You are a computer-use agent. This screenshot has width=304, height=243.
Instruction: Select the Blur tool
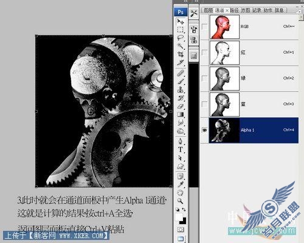click(x=180, y=123)
